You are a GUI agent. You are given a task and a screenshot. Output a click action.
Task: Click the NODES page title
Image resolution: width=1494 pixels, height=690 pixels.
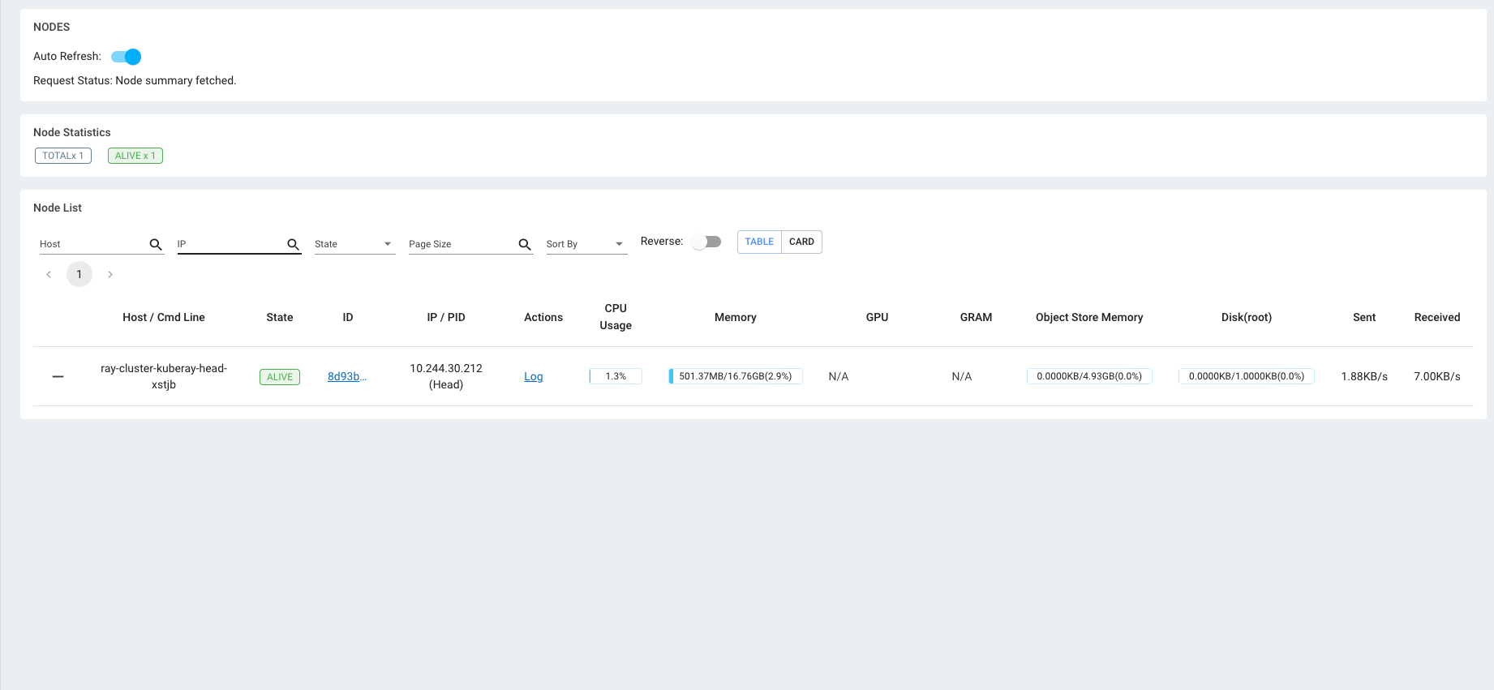tap(52, 27)
